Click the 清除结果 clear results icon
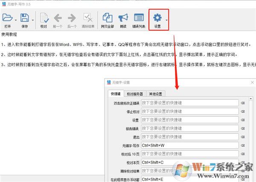This screenshot has height=182, width=256. tap(88, 17)
